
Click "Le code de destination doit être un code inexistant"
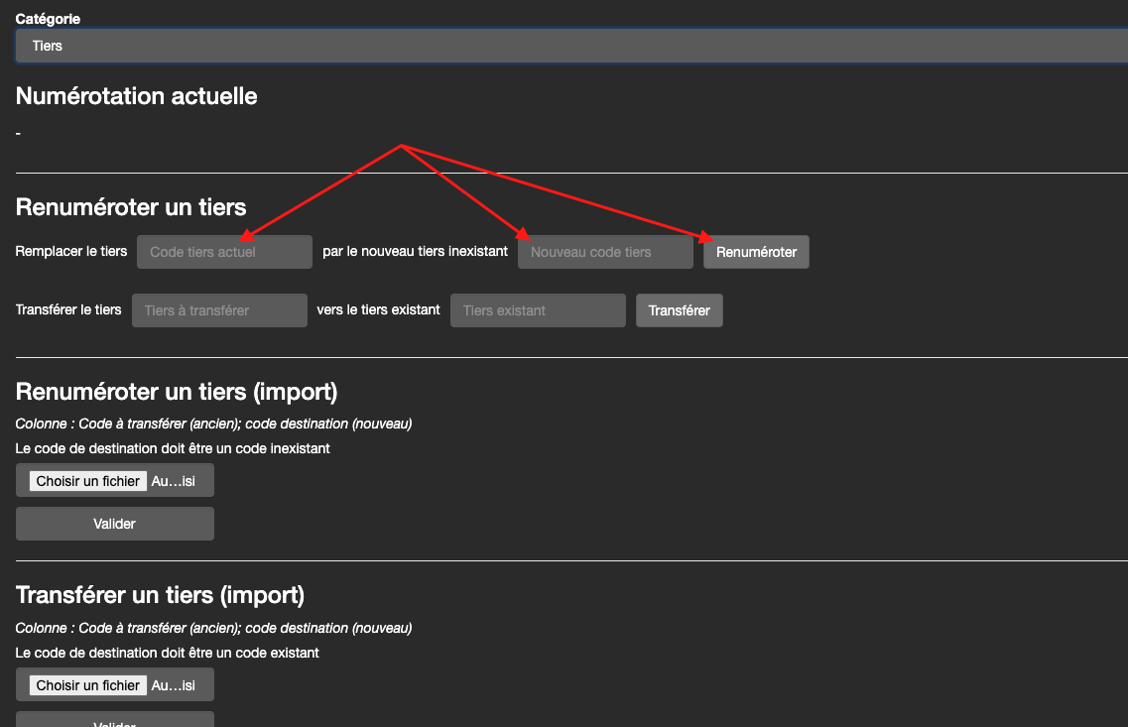173,448
